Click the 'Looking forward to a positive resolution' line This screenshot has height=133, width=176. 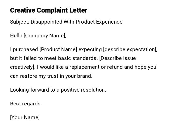pyautogui.click(x=58, y=90)
